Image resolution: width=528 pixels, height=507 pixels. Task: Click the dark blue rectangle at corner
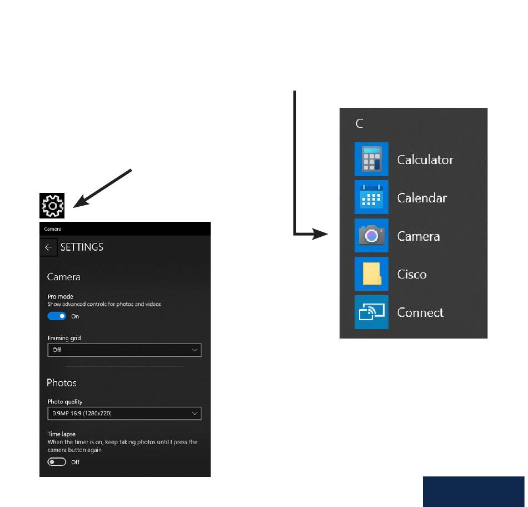pos(474,491)
